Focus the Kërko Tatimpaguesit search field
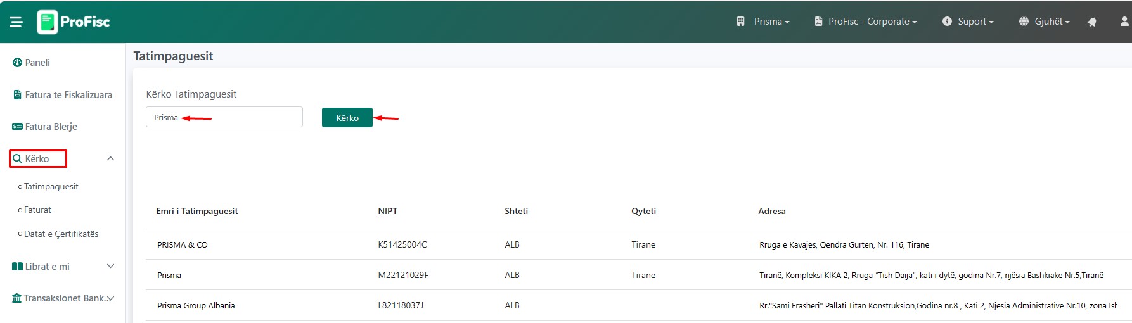This screenshot has height=323, width=1132. coord(224,117)
